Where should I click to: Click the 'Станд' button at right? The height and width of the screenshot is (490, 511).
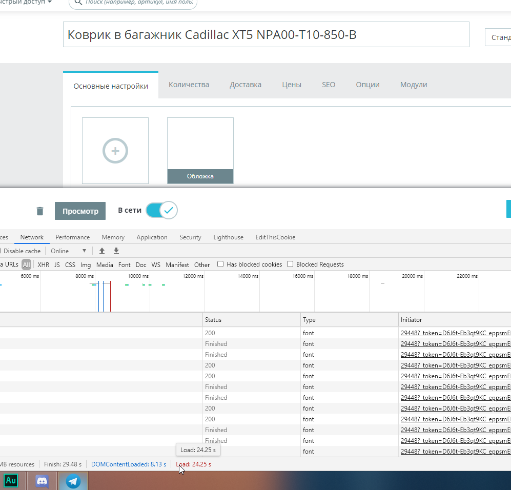click(x=498, y=37)
